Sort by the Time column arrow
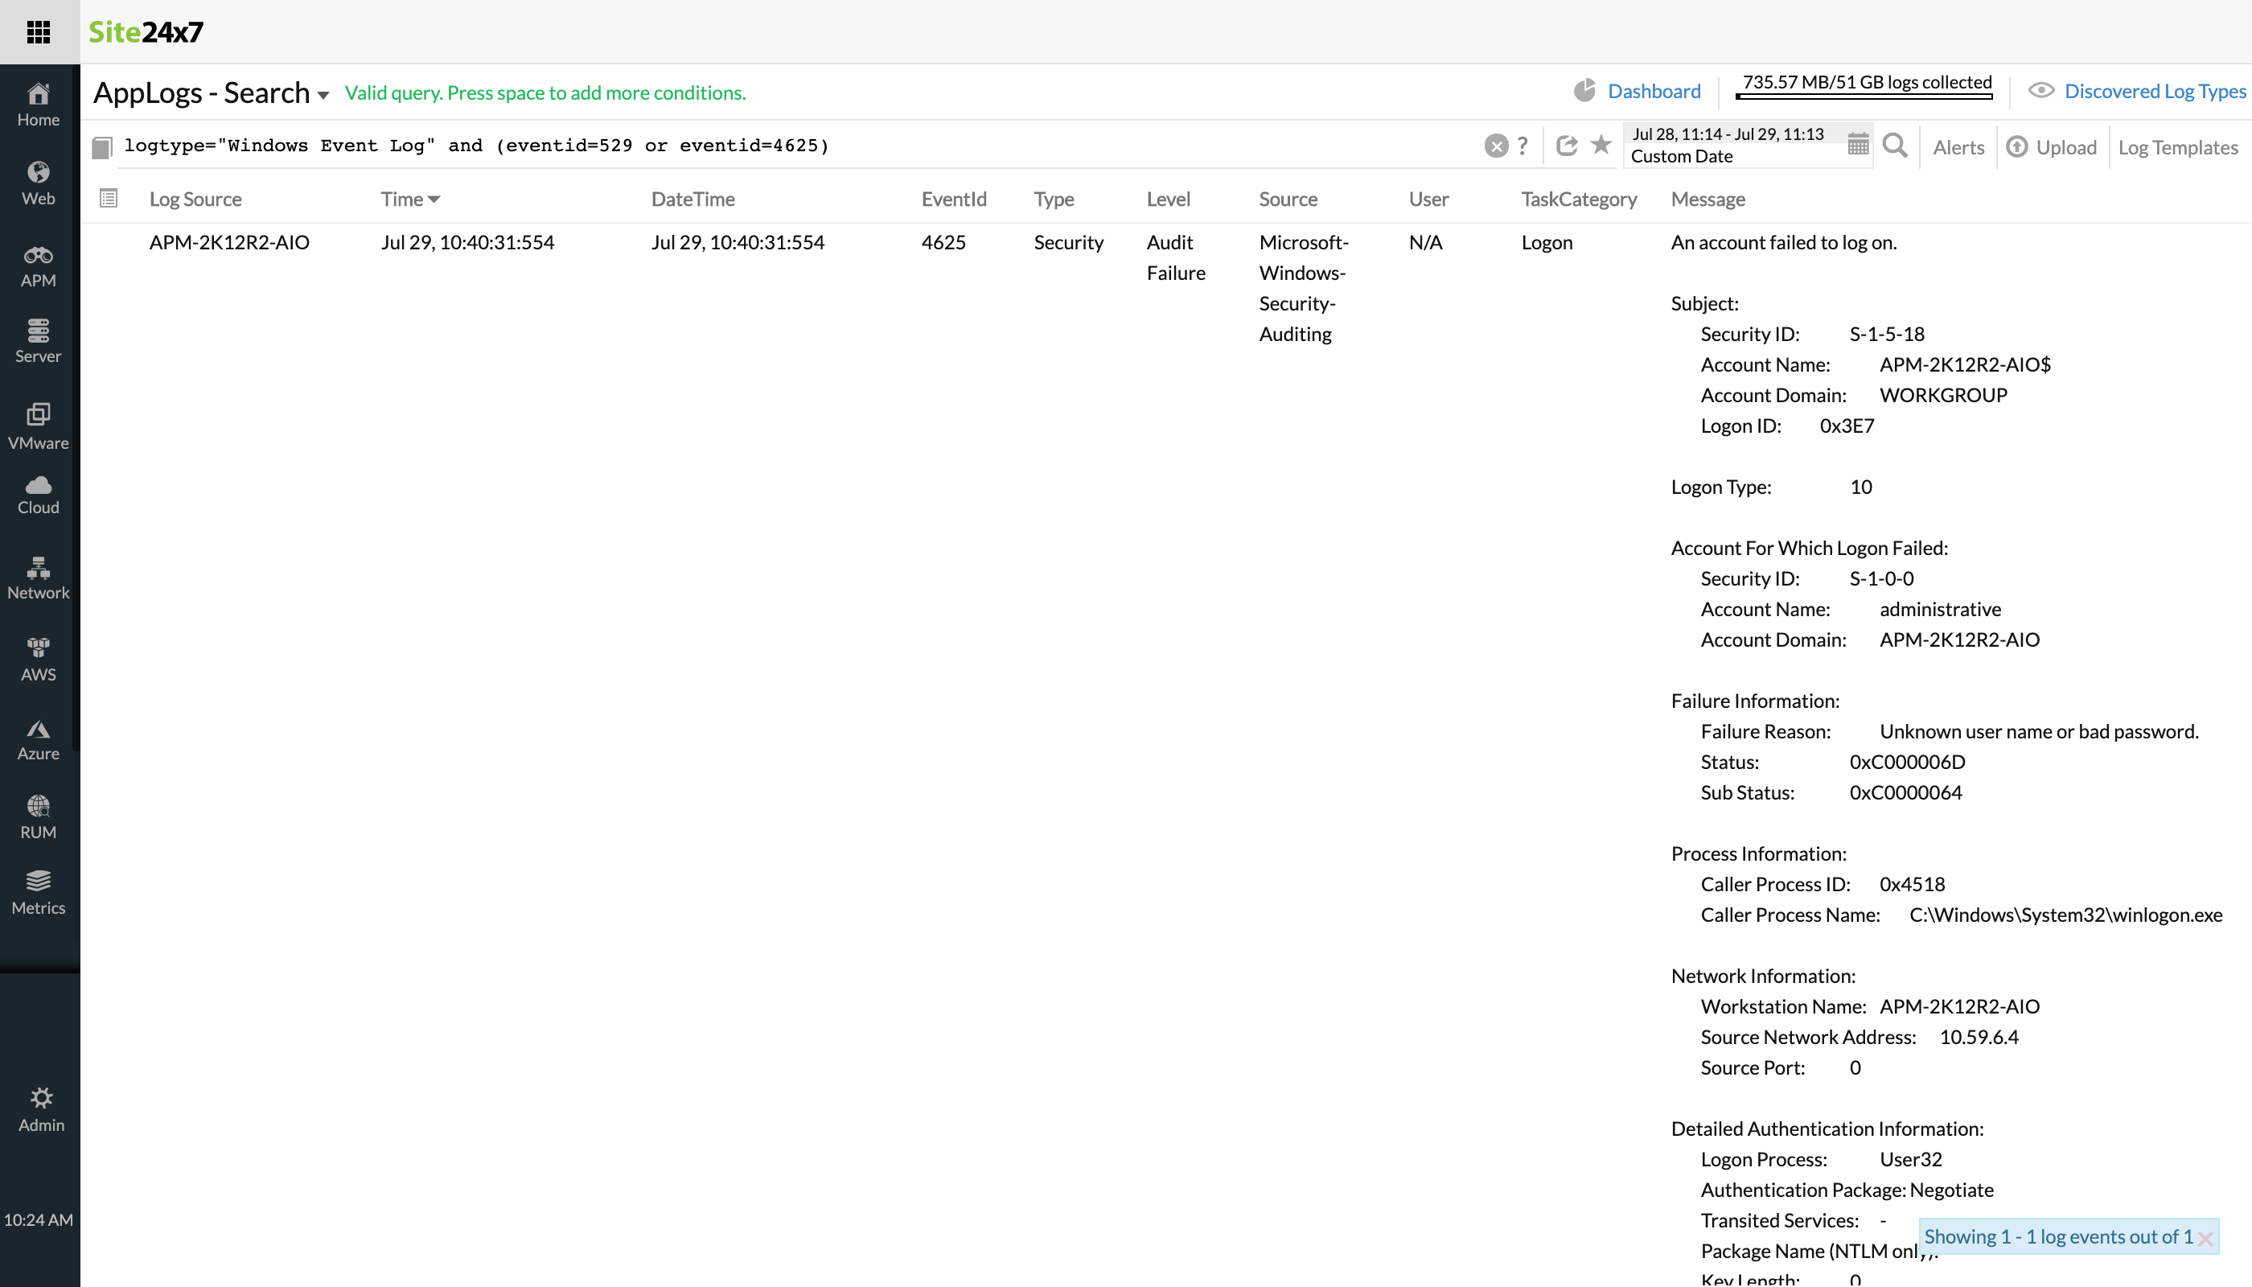The width and height of the screenshot is (2252, 1287). pos(434,199)
